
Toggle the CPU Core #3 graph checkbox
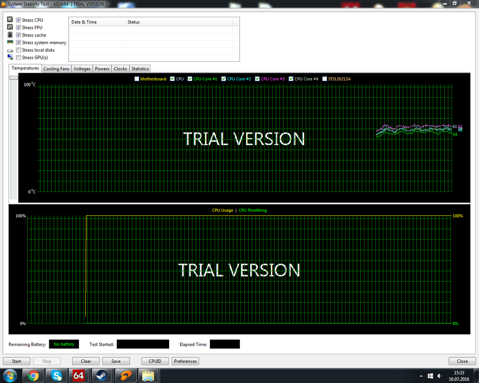pyautogui.click(x=257, y=79)
